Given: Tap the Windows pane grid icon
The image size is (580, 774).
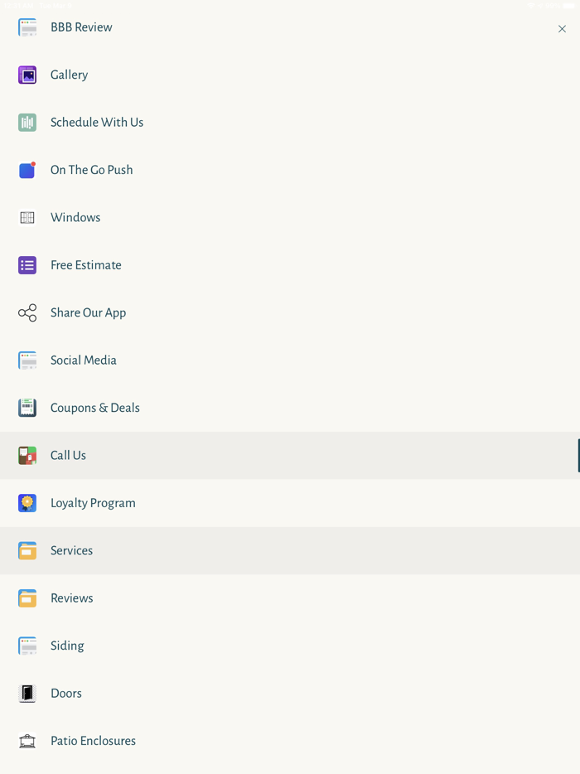Looking at the screenshot, I should [x=27, y=218].
